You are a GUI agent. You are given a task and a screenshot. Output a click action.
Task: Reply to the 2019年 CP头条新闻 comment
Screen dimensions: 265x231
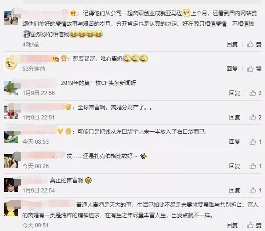tap(235, 93)
